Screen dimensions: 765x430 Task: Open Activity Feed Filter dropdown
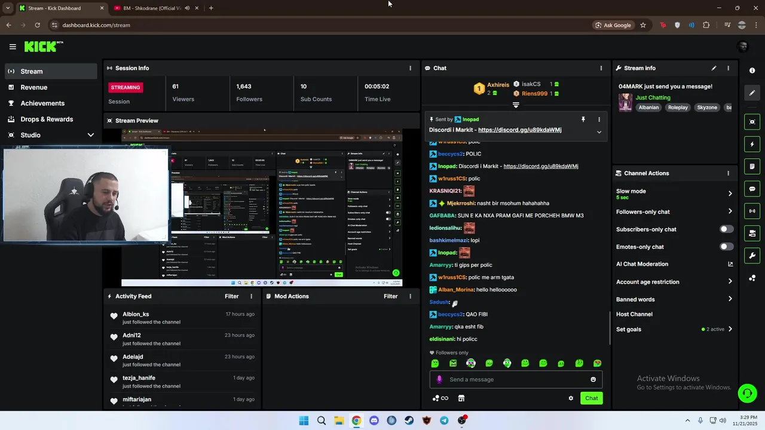[232, 296]
